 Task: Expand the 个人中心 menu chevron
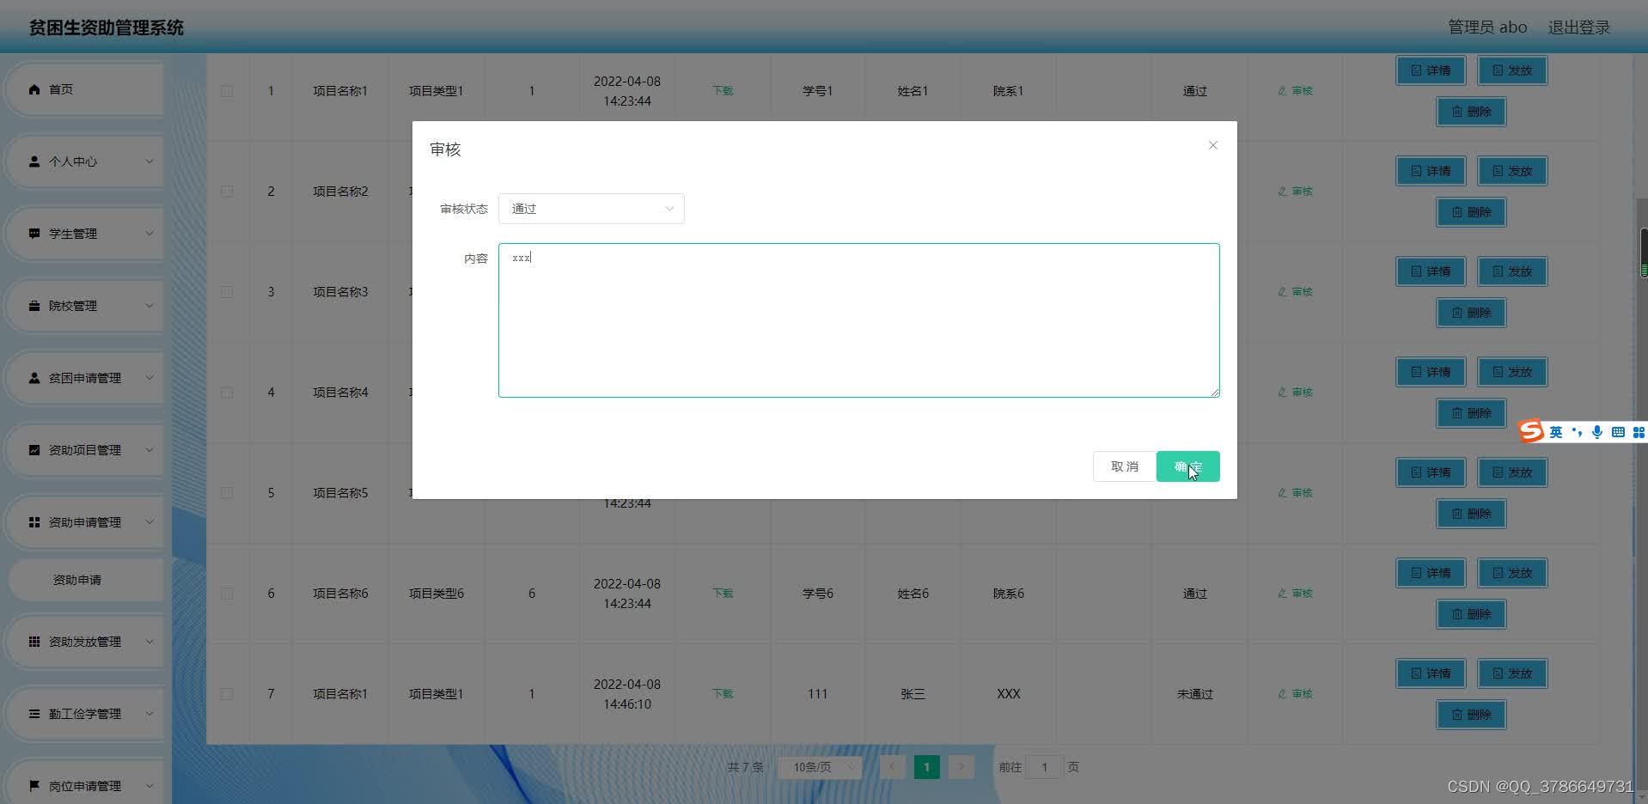click(x=150, y=161)
